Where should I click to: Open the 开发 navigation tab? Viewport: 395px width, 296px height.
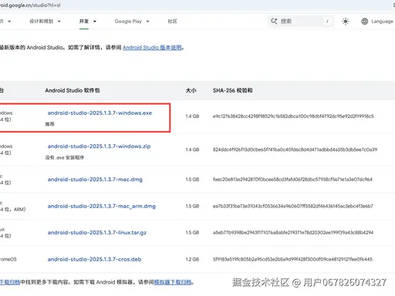(84, 21)
